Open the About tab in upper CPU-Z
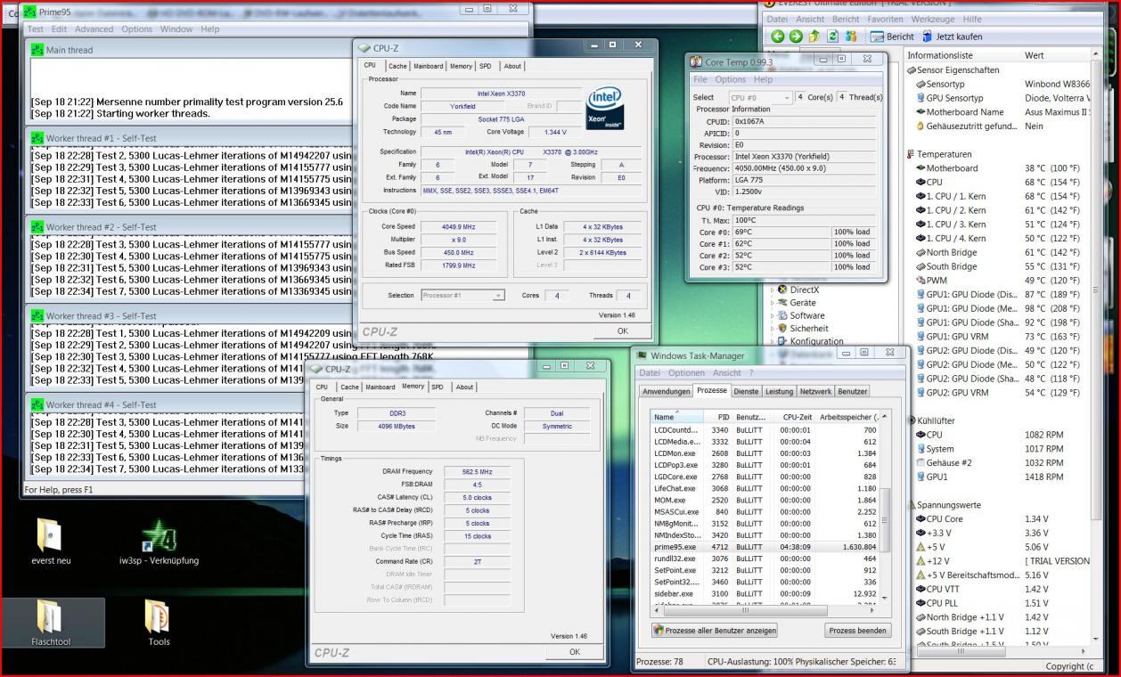1121x677 pixels. [512, 66]
